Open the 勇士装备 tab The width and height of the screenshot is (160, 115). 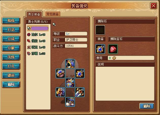coord(34,14)
